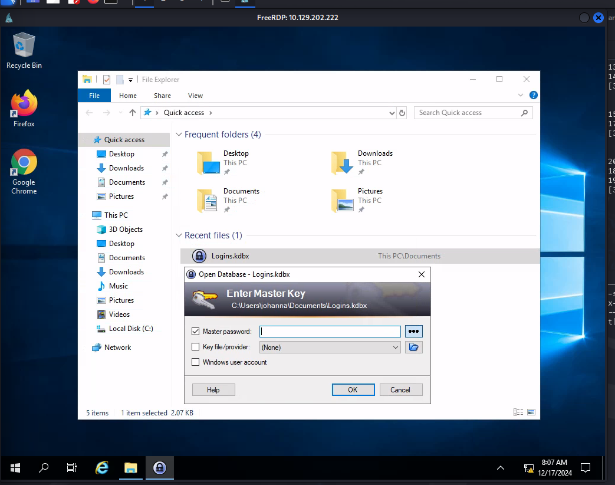Tick the Windows user account checkbox
The image size is (615, 485).
point(196,362)
